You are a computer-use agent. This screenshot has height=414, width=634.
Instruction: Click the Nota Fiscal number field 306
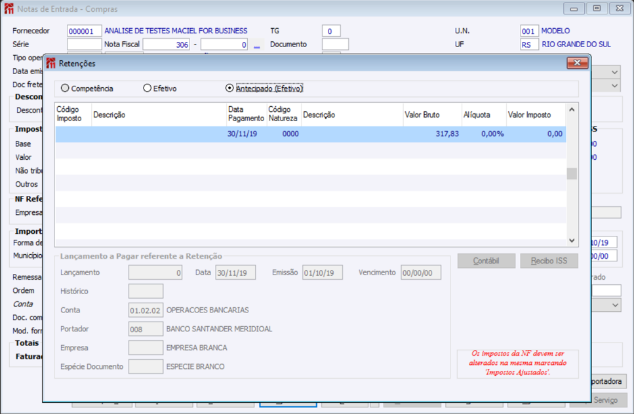167,44
